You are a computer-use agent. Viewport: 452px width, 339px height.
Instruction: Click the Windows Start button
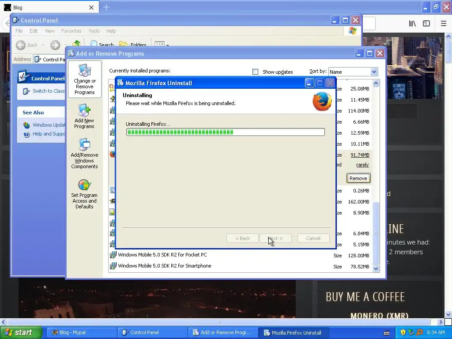[x=21, y=333]
